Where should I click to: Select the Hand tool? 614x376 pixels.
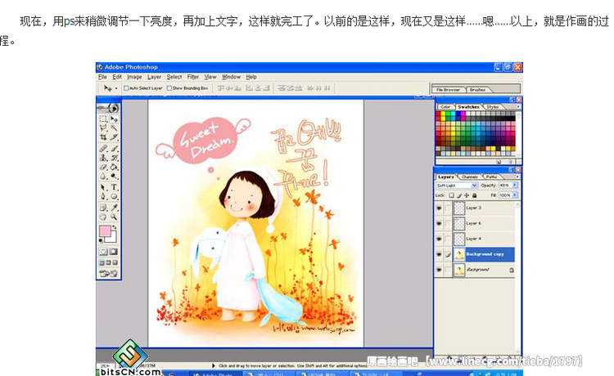(x=103, y=217)
